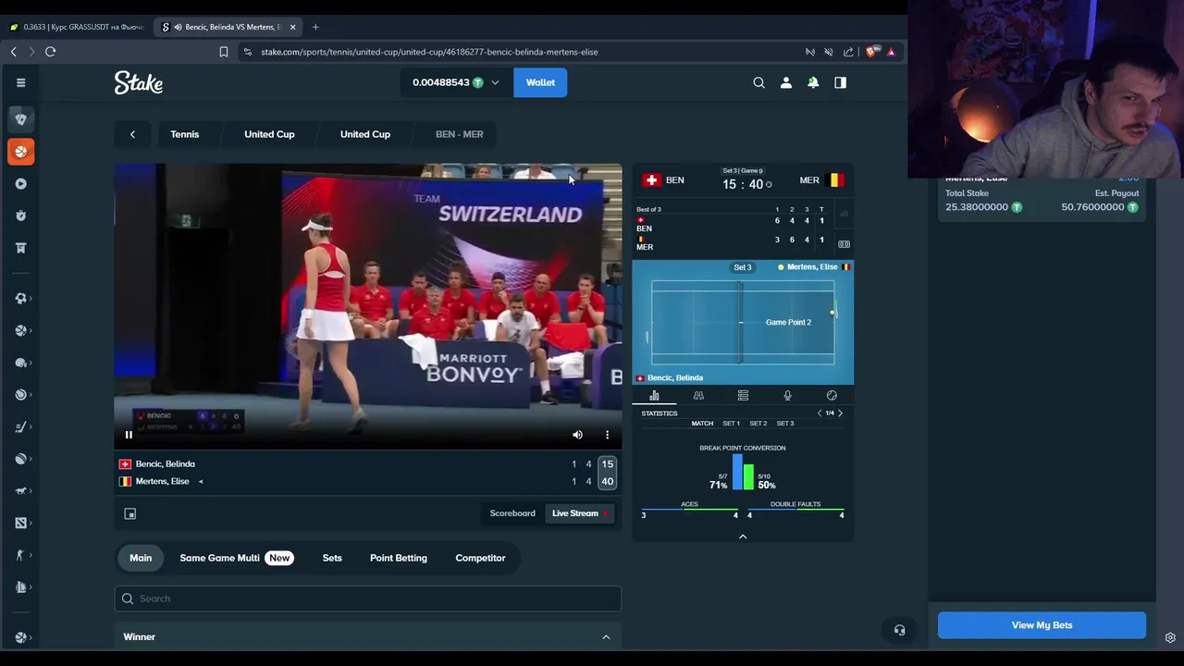Viewport: 1184px width, 666px height.
Task: Switch to GRASSUSDT browser tab
Action: [77, 27]
